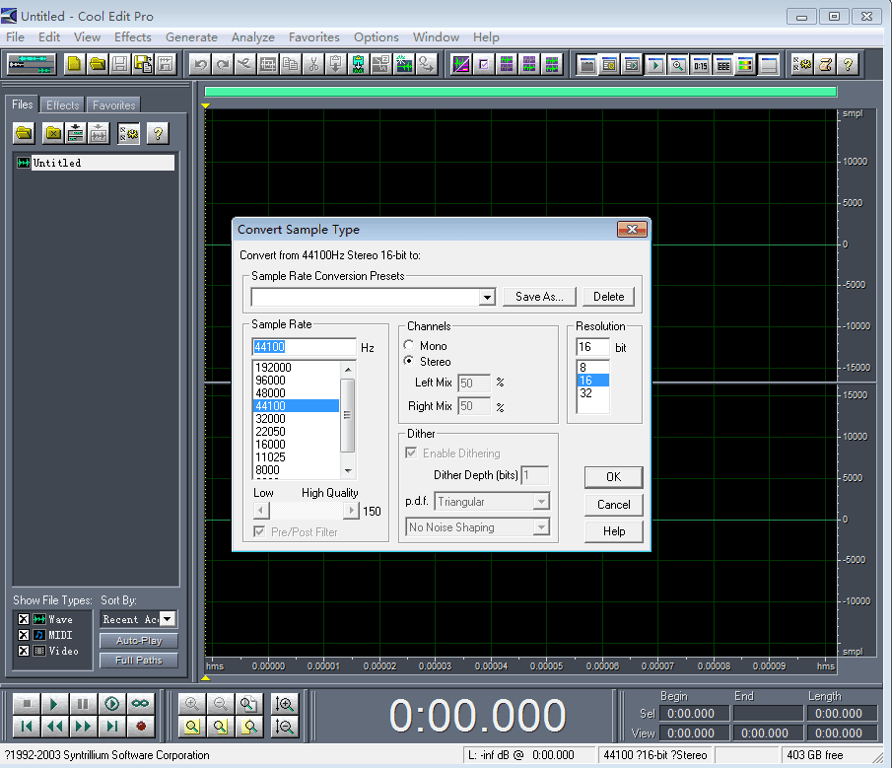This screenshot has width=892, height=768.
Task: Click the help question mark in Files panel
Action: [x=155, y=133]
